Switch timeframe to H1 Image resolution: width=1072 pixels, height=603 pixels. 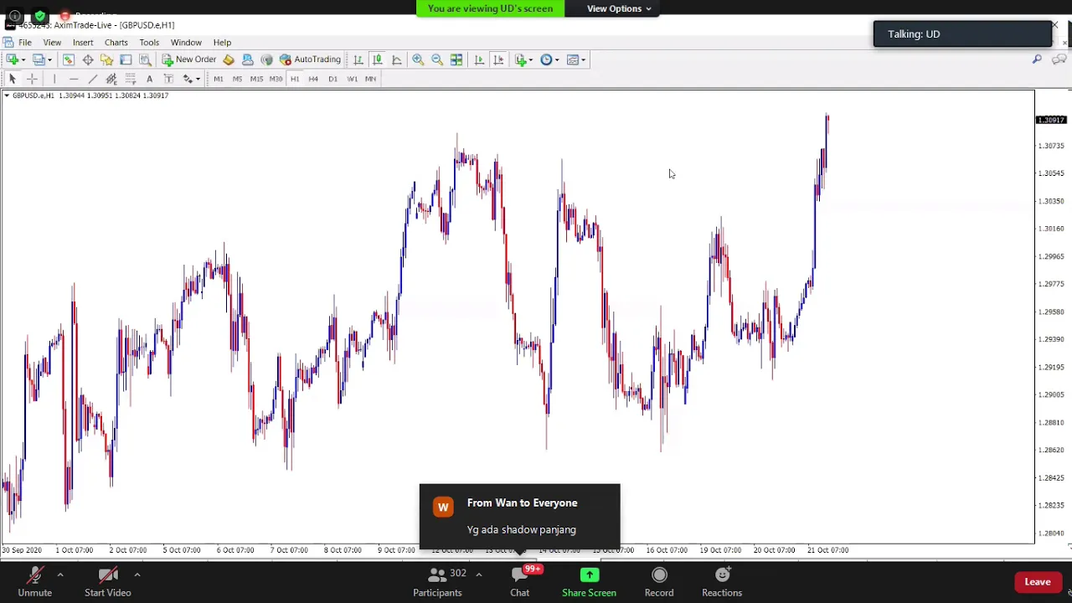click(295, 79)
